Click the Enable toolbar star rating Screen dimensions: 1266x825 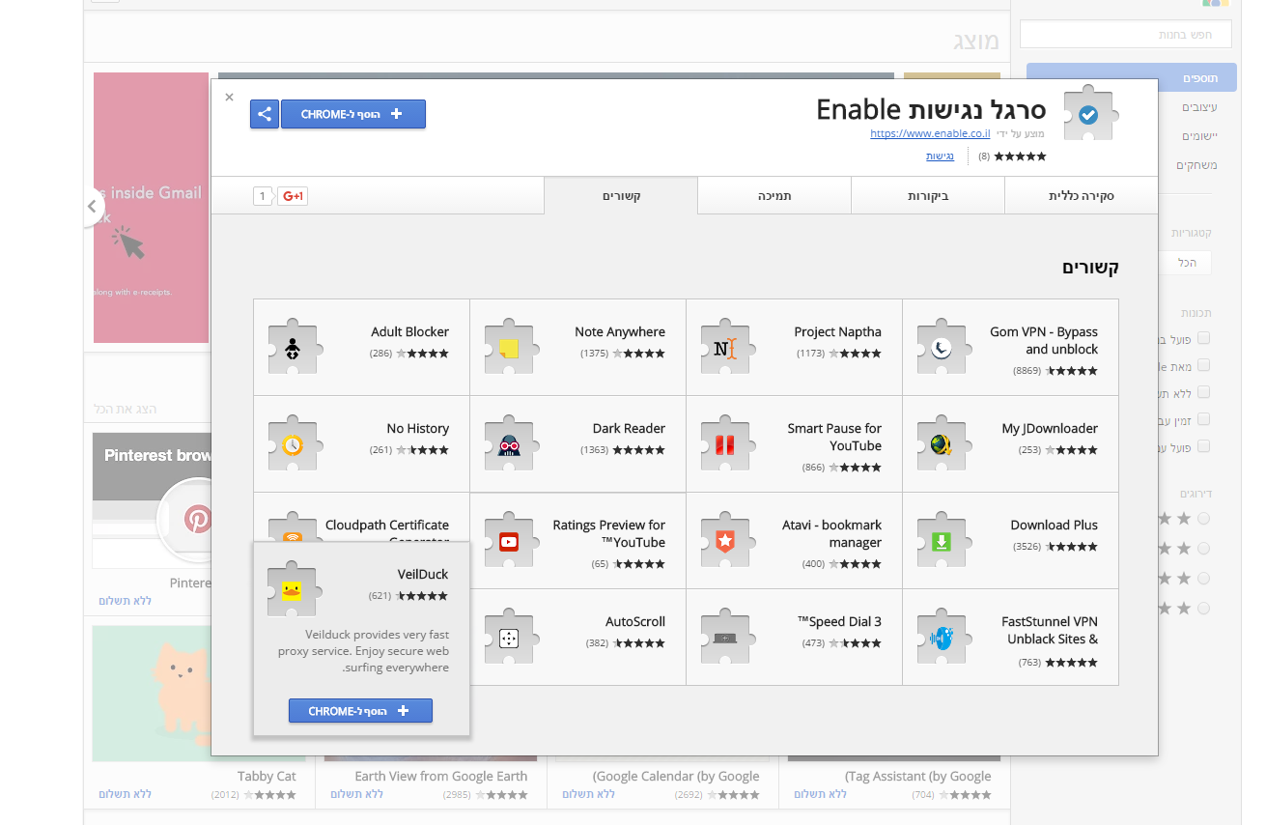pos(1020,156)
